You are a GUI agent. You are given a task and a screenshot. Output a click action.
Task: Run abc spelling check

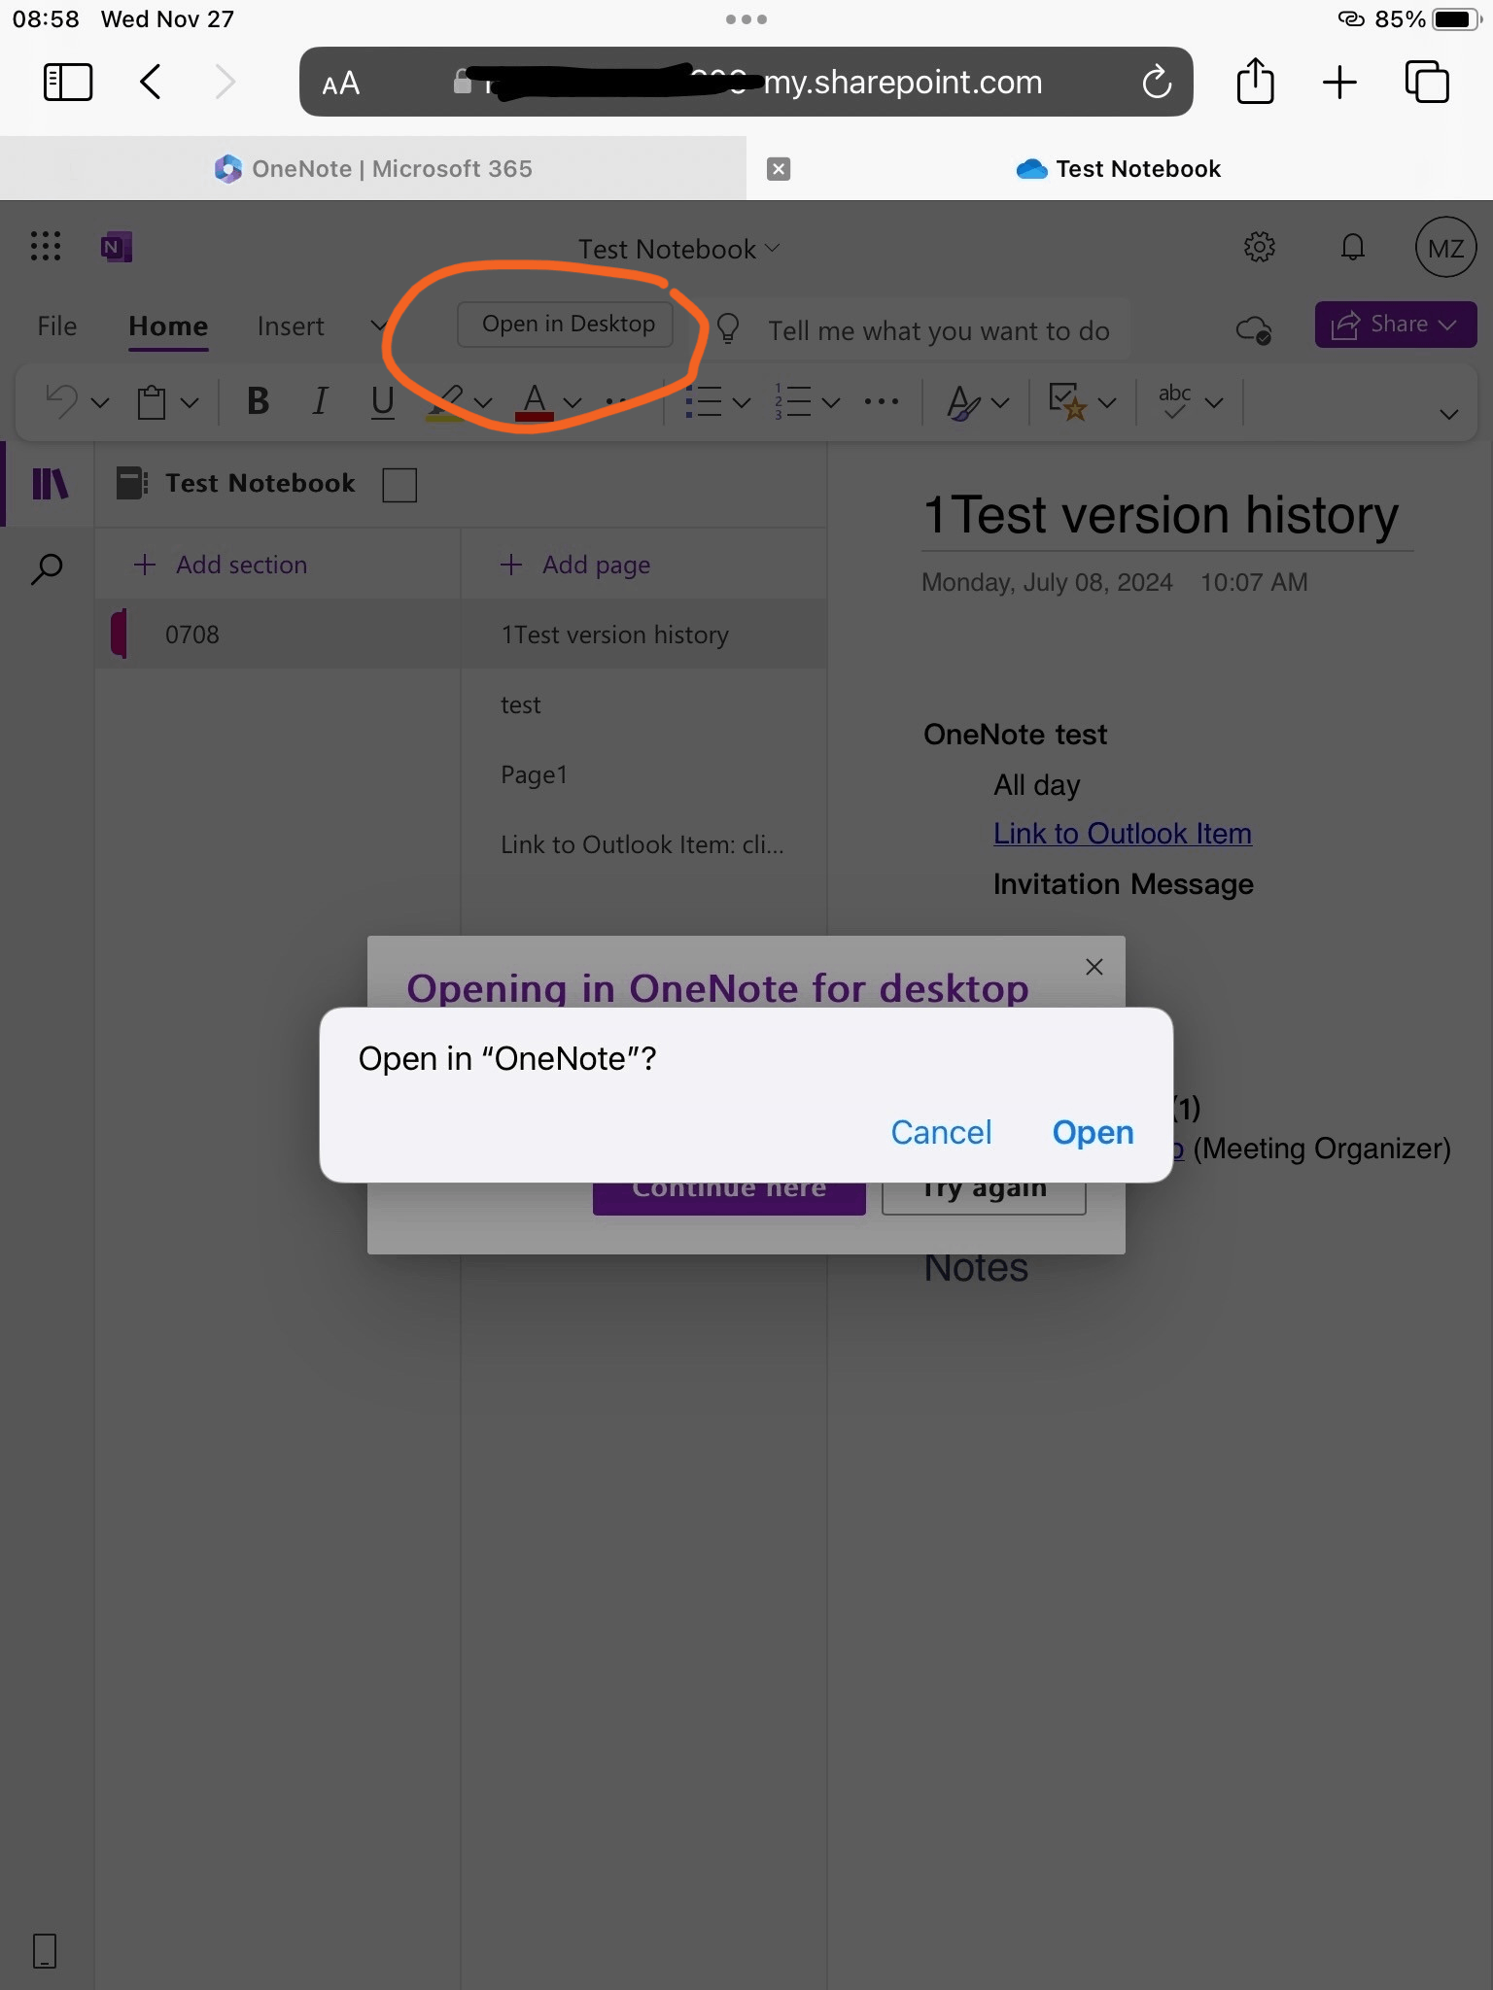[x=1174, y=401]
